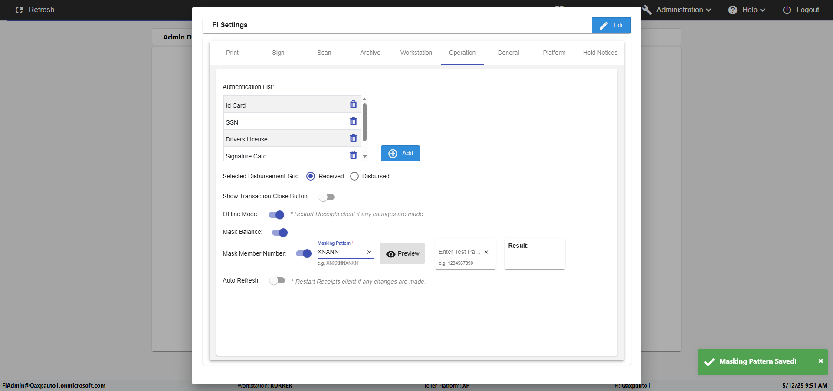Delete the Drivers License authentication entry
The width and height of the screenshot is (833, 391).
click(x=353, y=138)
